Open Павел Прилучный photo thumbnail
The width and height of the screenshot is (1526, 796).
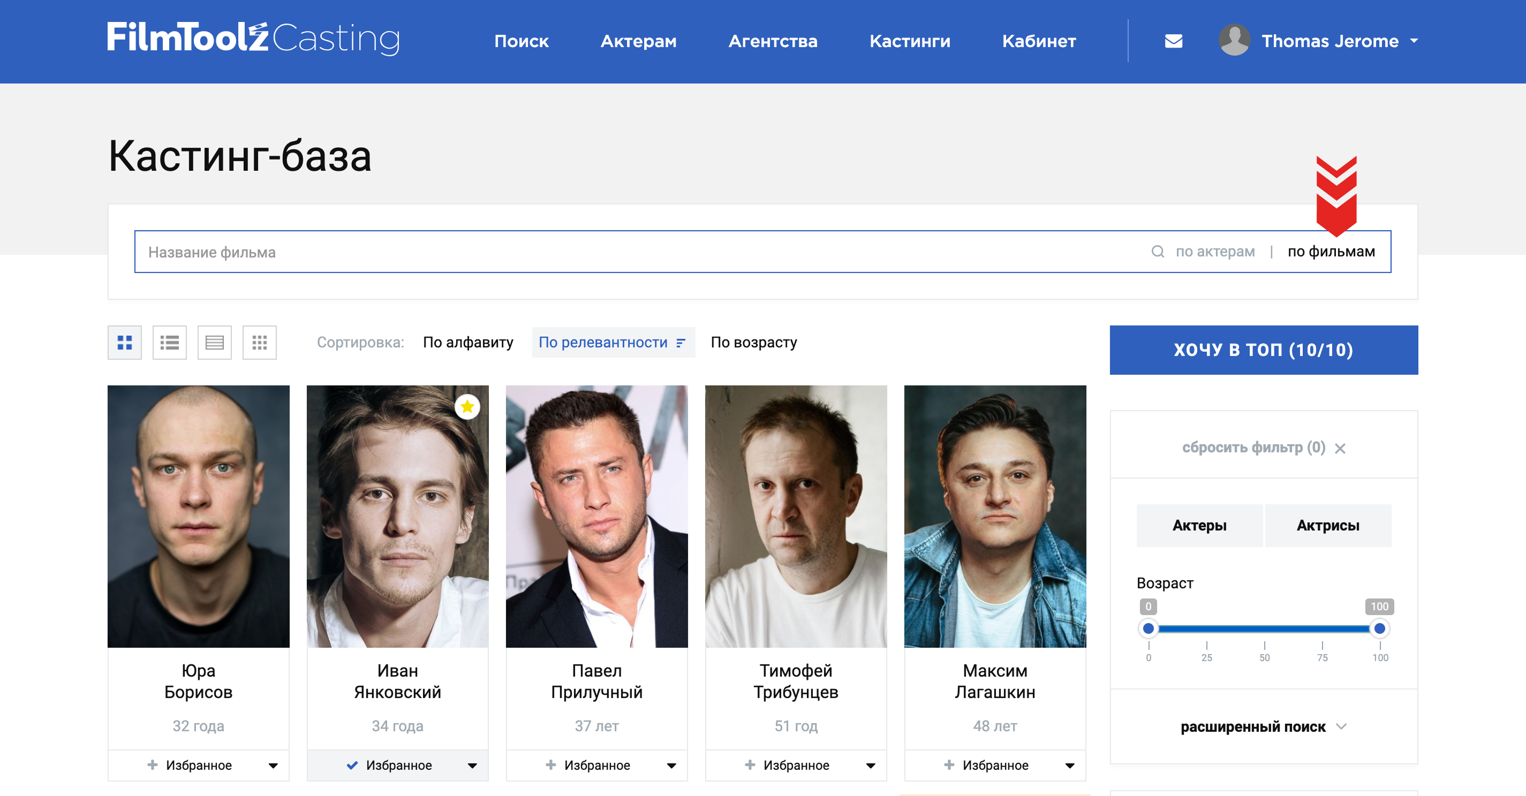[x=596, y=517]
